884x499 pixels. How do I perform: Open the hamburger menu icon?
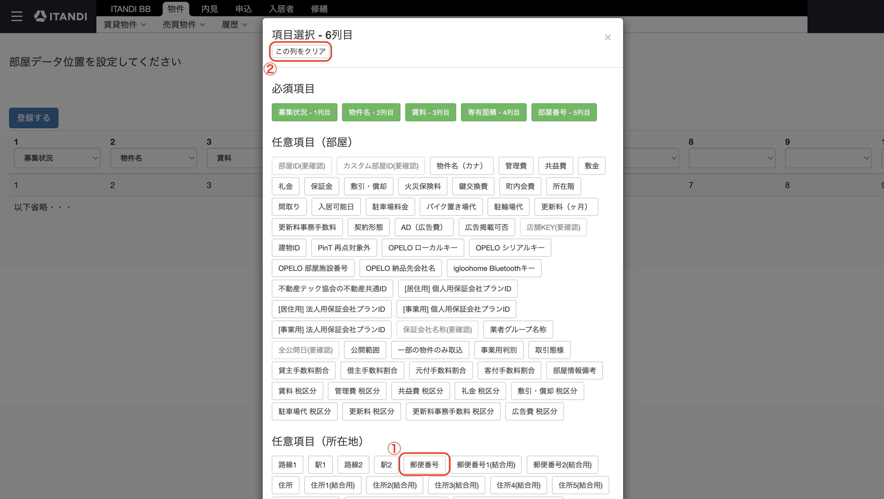(17, 16)
